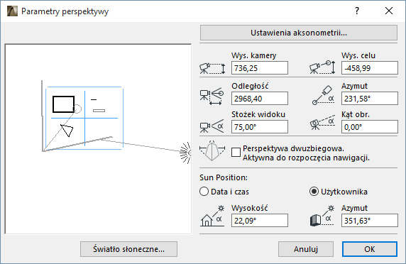
Task: Click the target height icon
Action: [322, 67]
